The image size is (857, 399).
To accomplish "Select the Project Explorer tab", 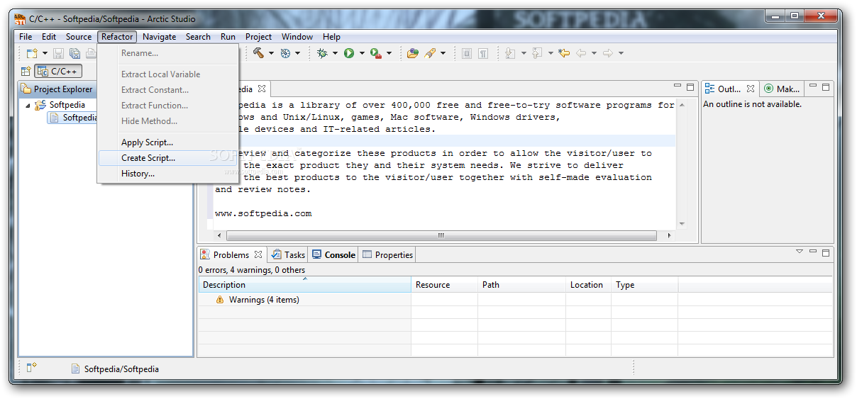I will pos(57,89).
